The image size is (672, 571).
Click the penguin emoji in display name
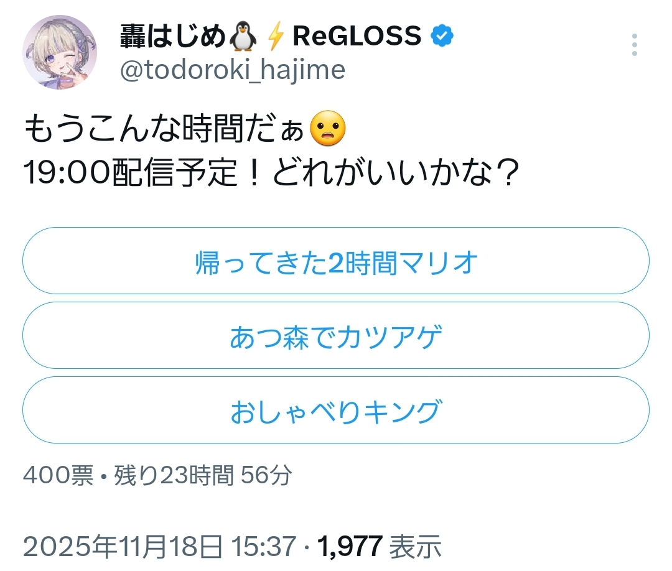click(x=243, y=38)
